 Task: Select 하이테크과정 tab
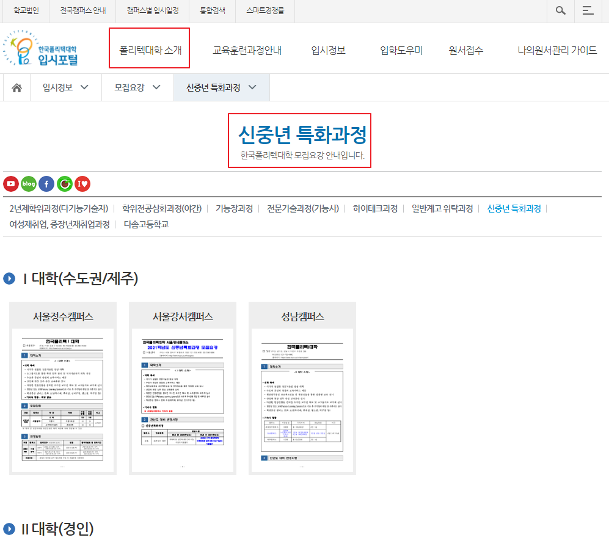(375, 208)
